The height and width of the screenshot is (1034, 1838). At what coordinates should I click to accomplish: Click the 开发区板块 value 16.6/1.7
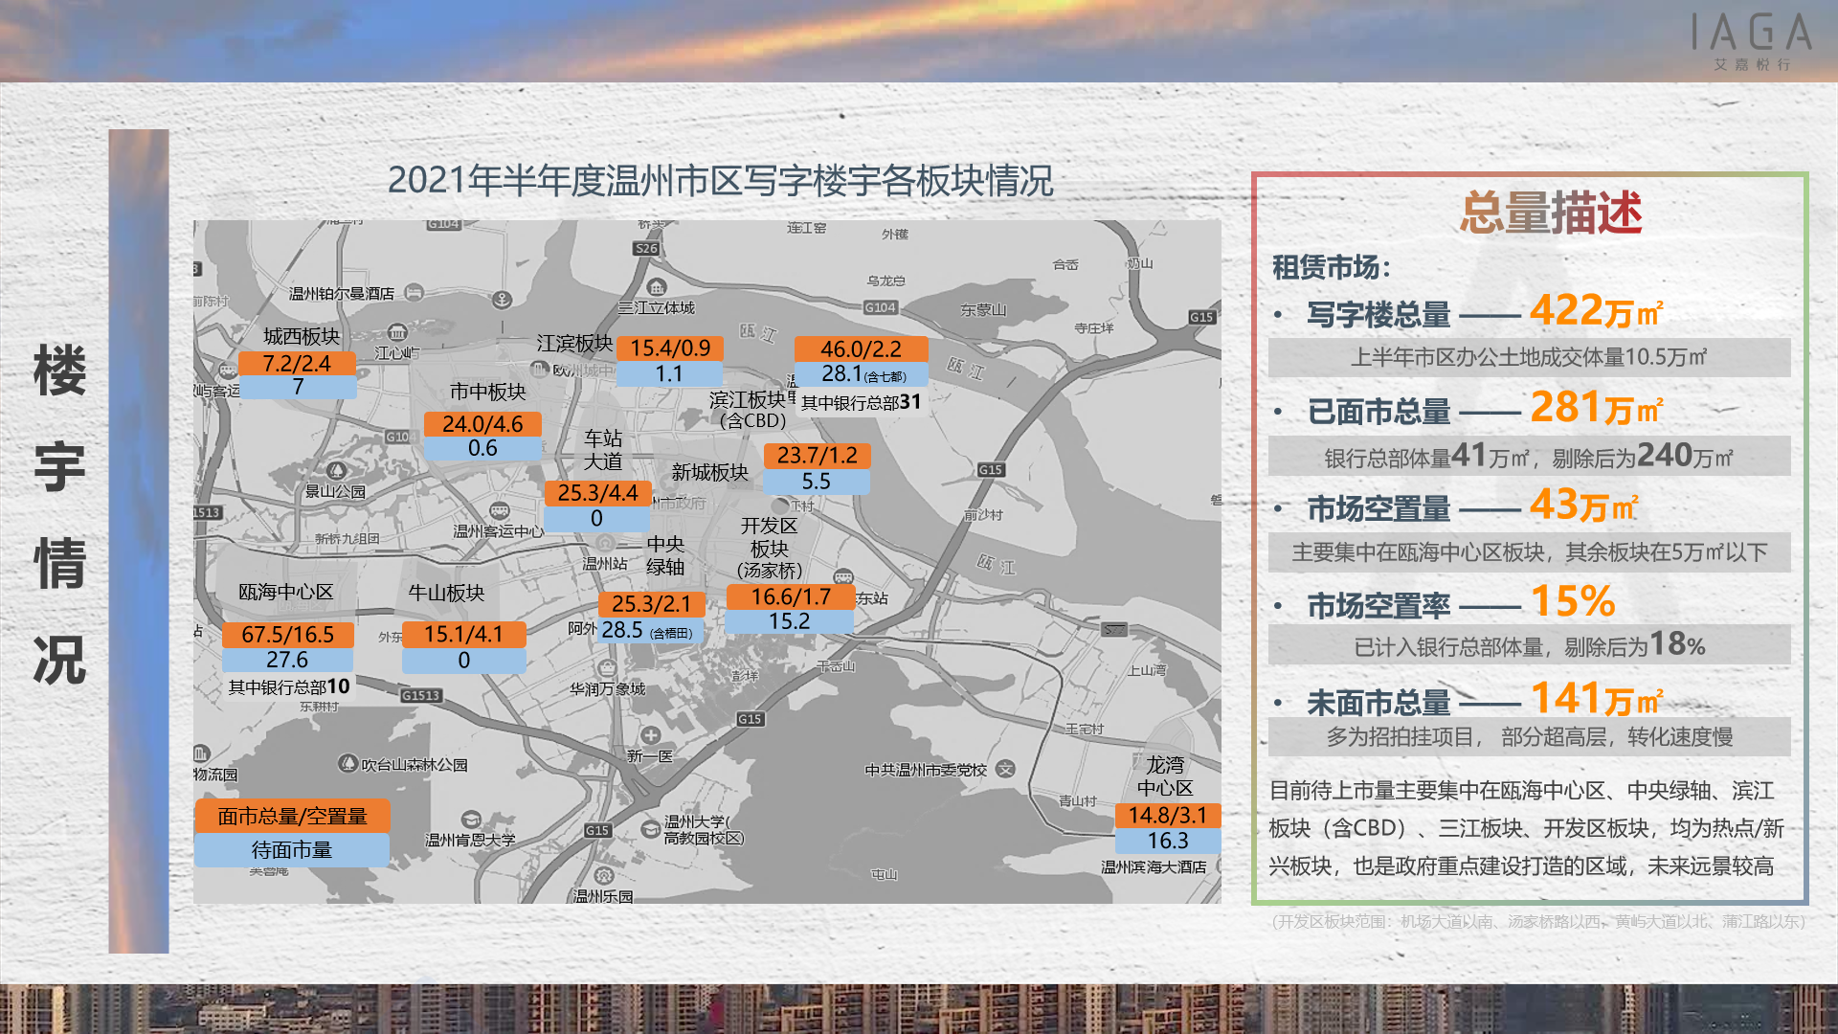(x=790, y=596)
